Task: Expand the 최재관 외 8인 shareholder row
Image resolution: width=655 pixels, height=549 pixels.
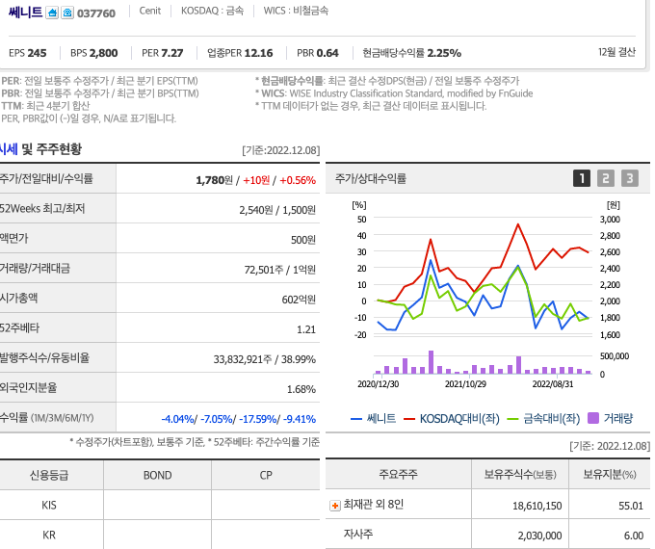Action: (334, 506)
